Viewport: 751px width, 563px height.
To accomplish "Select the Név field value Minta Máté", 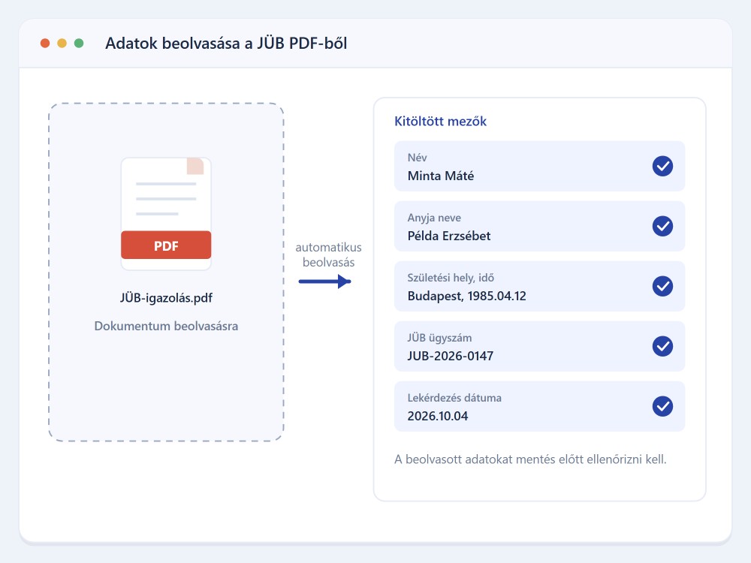I will [539, 166].
